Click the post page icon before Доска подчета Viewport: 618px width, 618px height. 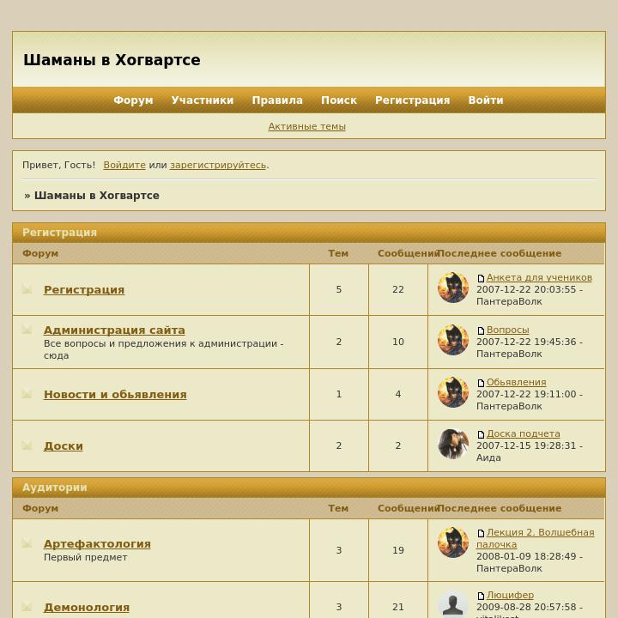(x=481, y=434)
